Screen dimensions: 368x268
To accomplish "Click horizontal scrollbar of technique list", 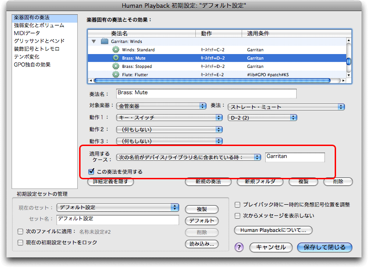I will 212,80.
